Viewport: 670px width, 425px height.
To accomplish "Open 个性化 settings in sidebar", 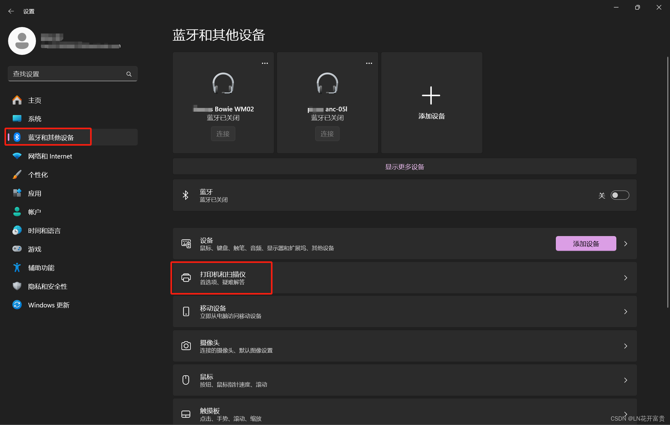I will tap(38, 175).
